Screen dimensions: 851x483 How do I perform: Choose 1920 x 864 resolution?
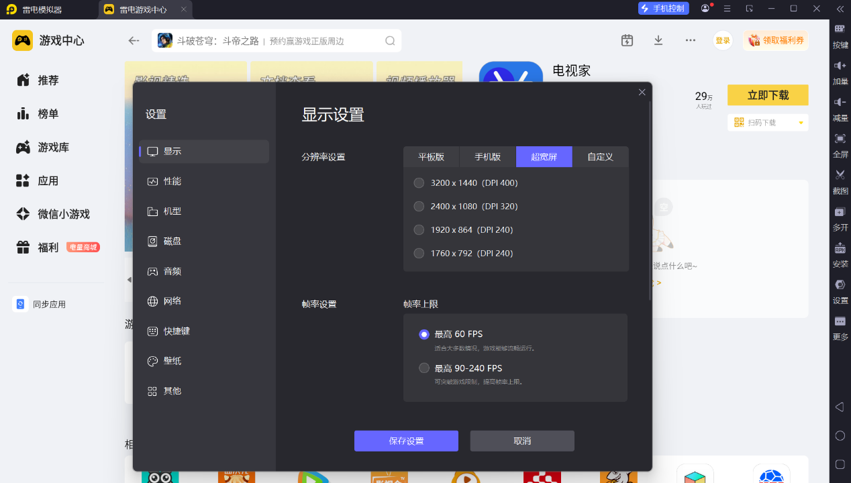click(419, 230)
